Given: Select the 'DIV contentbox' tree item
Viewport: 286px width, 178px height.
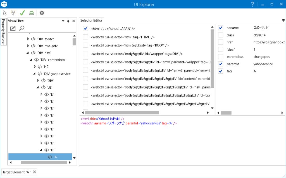Looking at the screenshot, I should (x=50, y=60).
